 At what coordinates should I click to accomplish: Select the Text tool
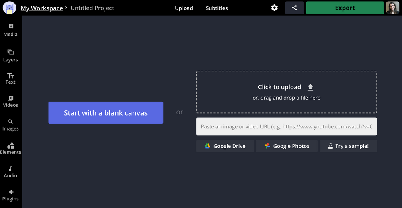(x=10, y=78)
